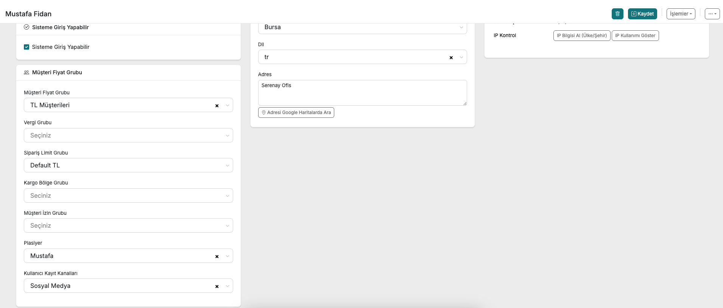Expand the Vergi Grubu dropdown

tap(128, 135)
